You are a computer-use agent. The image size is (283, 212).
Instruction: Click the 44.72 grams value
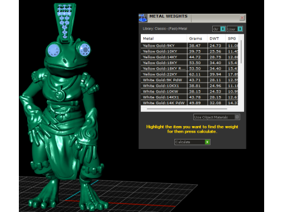click(x=195, y=57)
